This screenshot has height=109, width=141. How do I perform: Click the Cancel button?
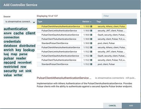click(112, 105)
